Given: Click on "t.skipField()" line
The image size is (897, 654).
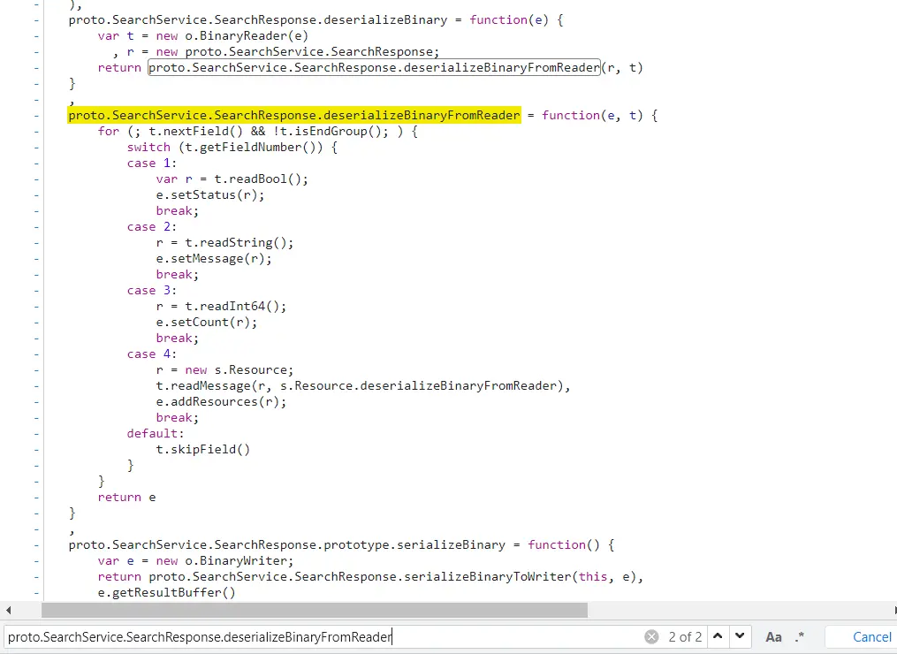Looking at the screenshot, I should pos(203,449).
